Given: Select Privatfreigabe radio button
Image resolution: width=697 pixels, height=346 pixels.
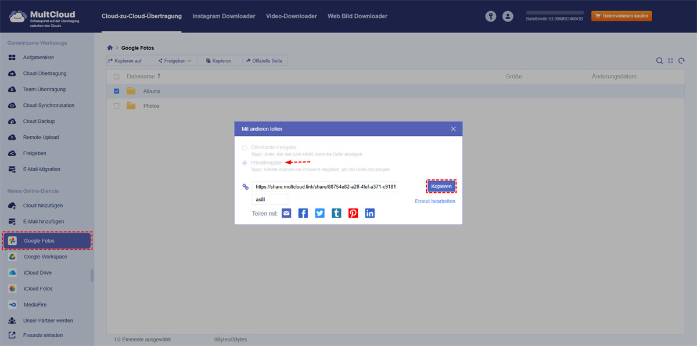Looking at the screenshot, I should (245, 163).
